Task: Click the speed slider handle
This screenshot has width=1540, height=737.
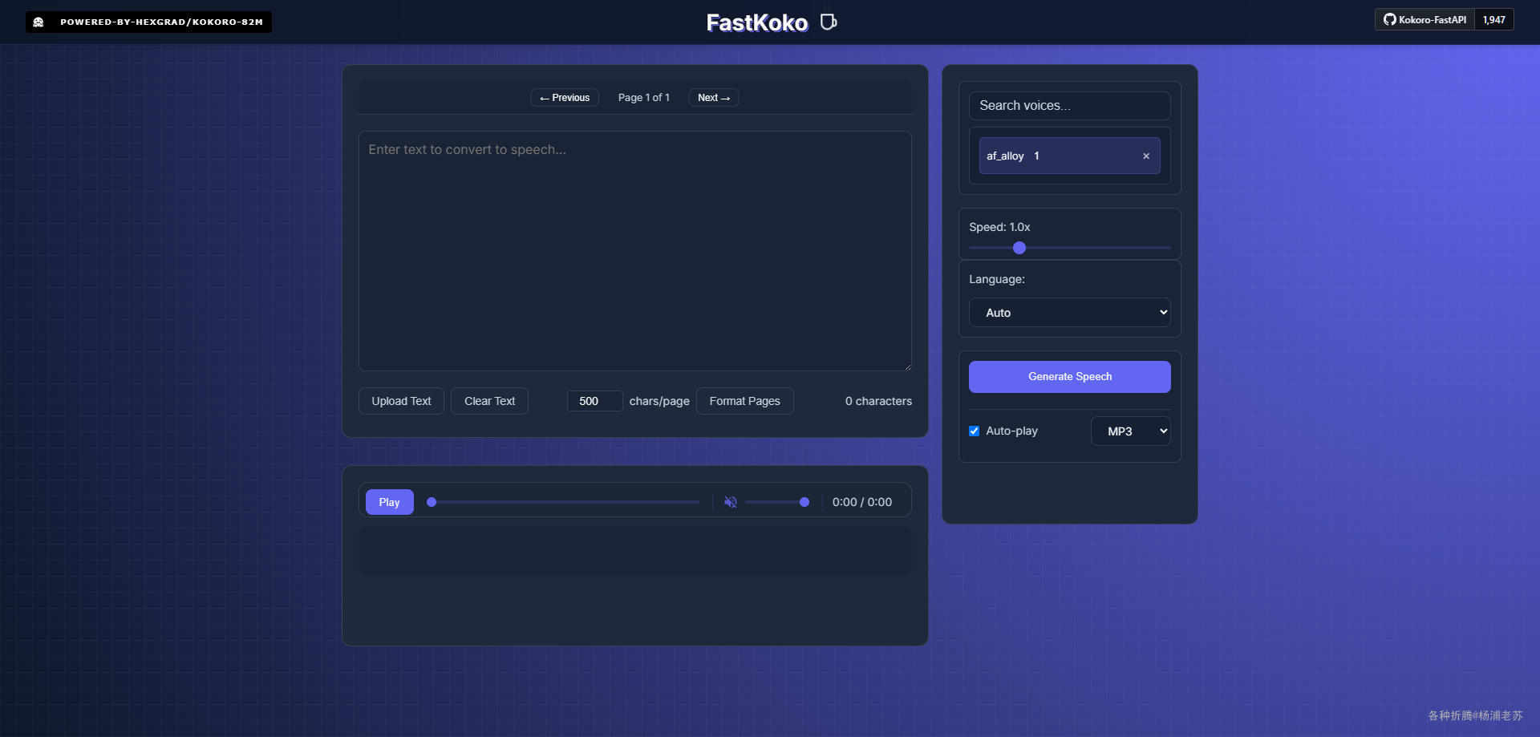Action: [1019, 248]
